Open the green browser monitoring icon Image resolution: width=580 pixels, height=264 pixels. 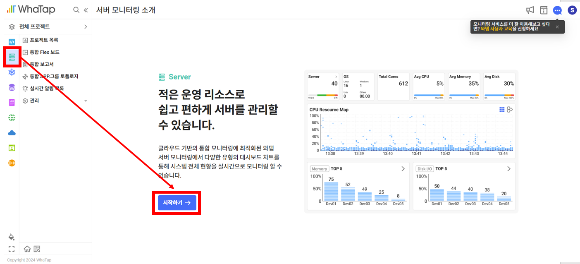(x=12, y=148)
